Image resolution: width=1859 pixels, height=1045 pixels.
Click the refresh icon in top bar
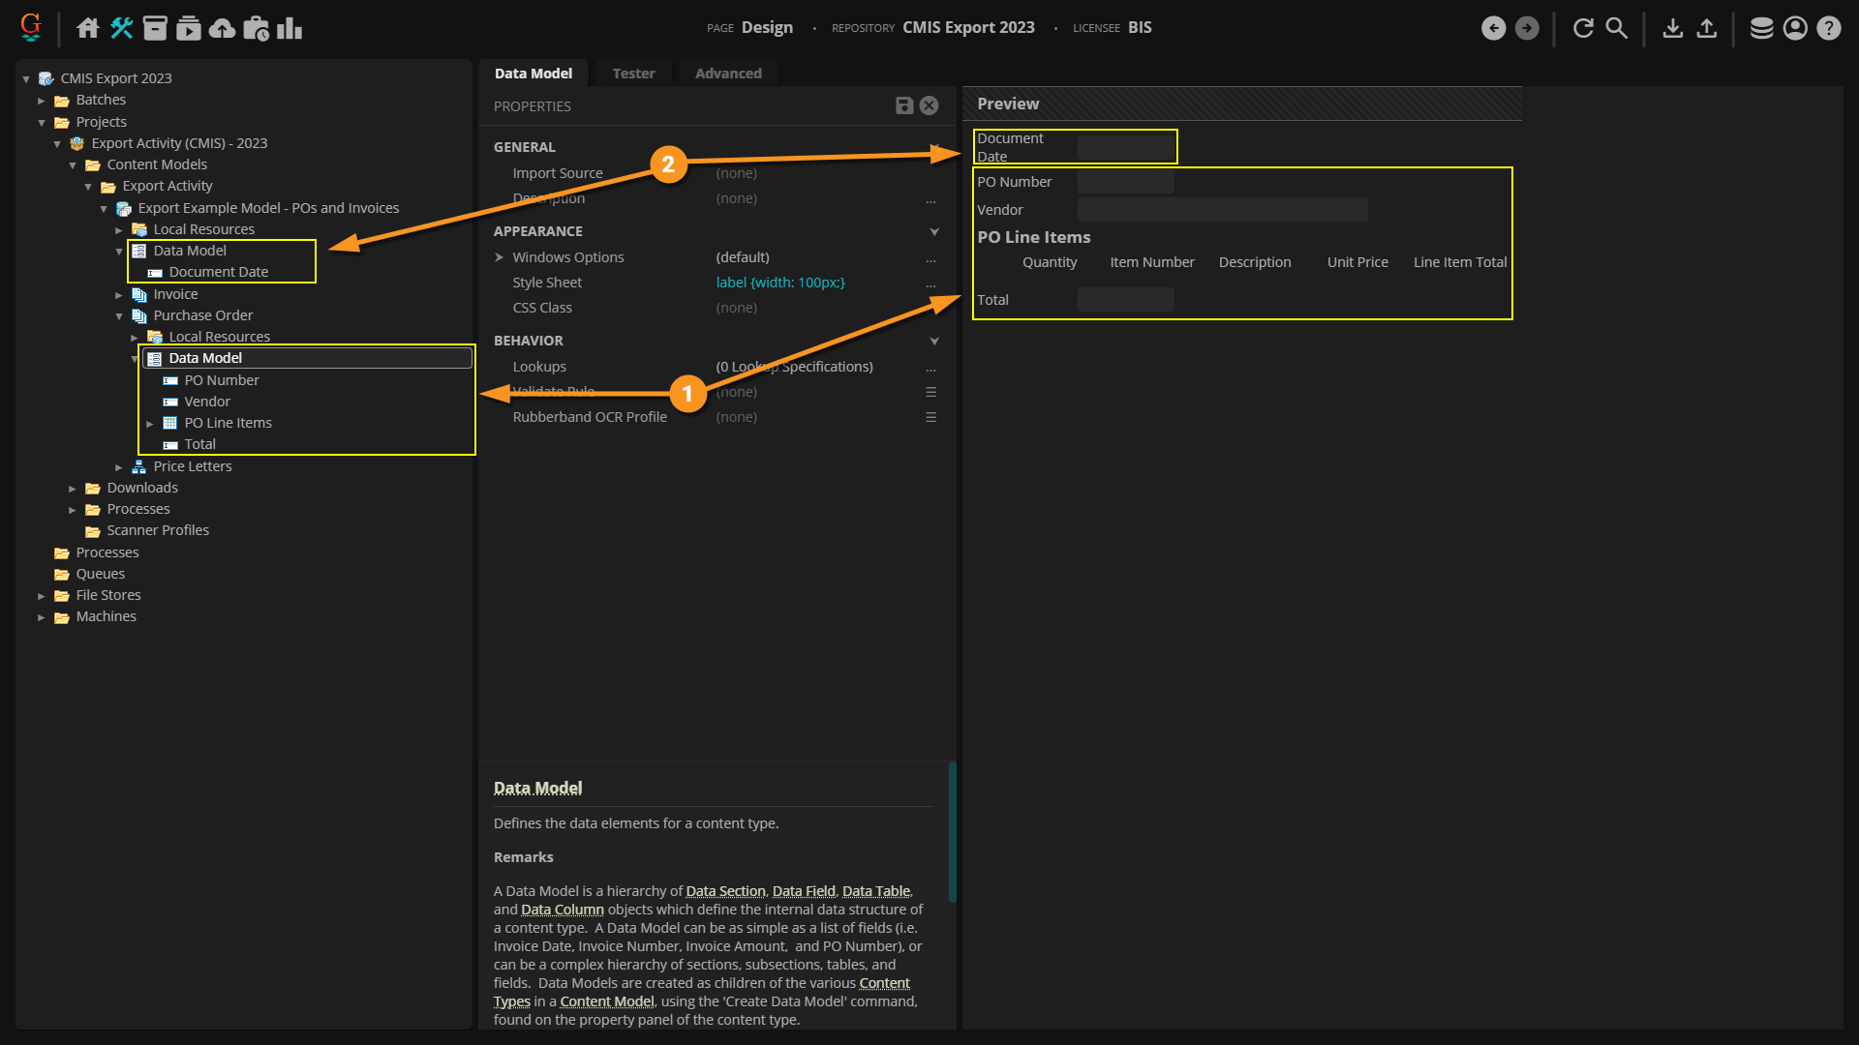pyautogui.click(x=1583, y=28)
